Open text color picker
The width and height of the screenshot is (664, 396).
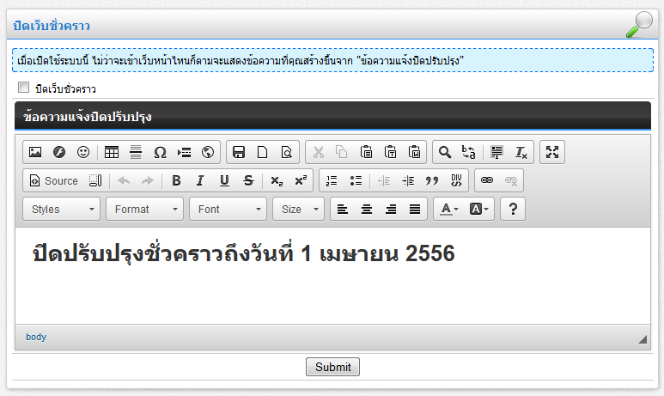click(449, 210)
